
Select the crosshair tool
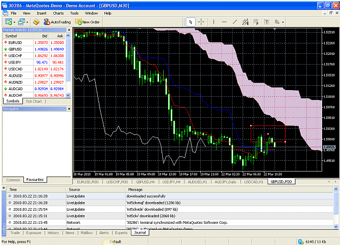[201, 22]
